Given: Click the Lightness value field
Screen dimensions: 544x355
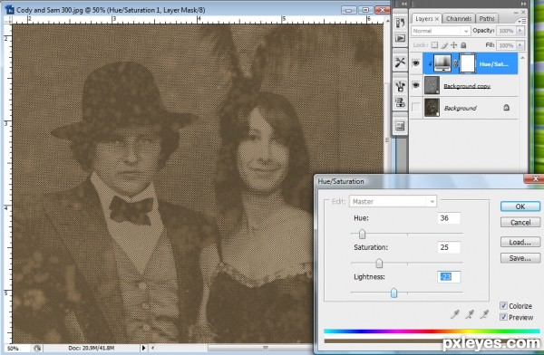Looking at the screenshot, I should (449, 276).
